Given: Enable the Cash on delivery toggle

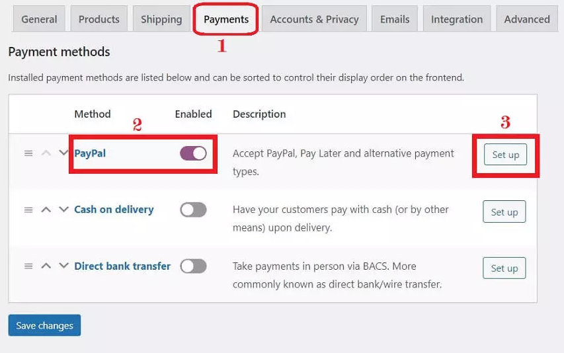Looking at the screenshot, I should 193,210.
